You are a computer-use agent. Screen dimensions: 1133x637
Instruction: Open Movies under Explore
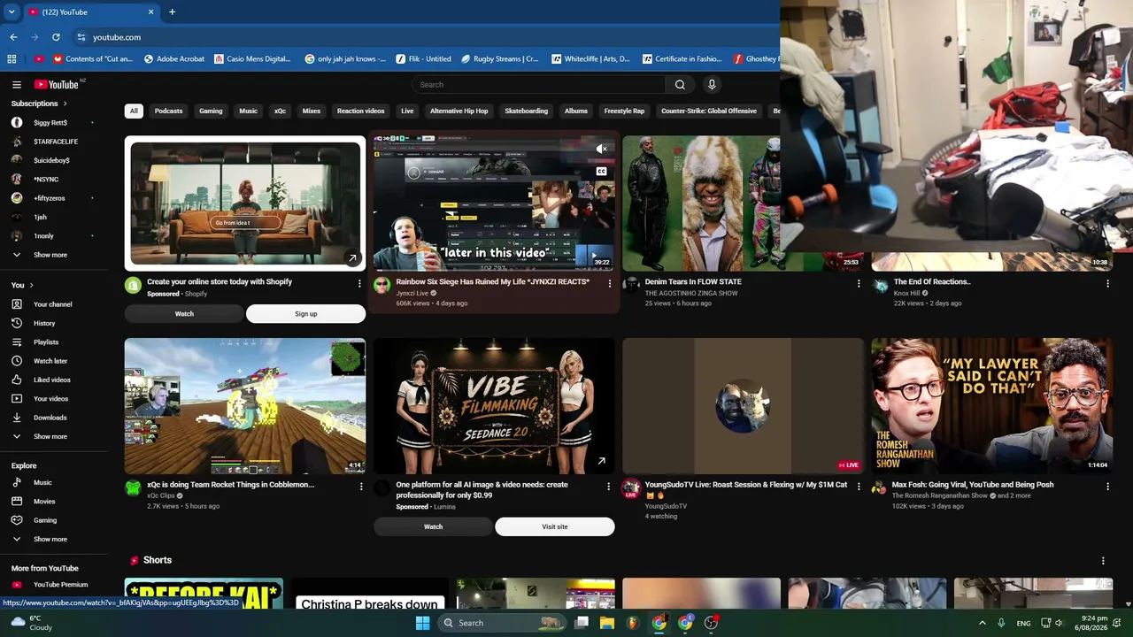pyautogui.click(x=44, y=502)
